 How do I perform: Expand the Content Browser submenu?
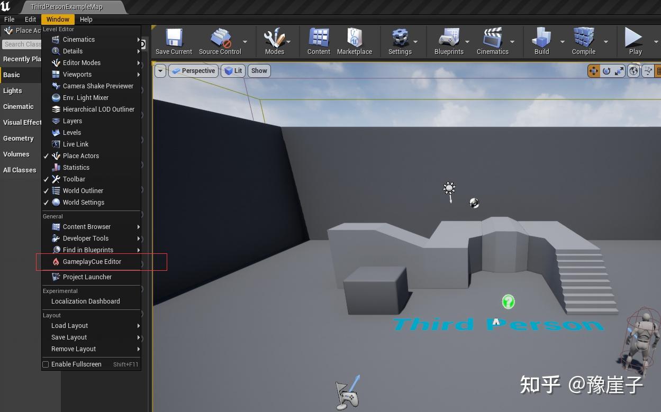coord(91,227)
